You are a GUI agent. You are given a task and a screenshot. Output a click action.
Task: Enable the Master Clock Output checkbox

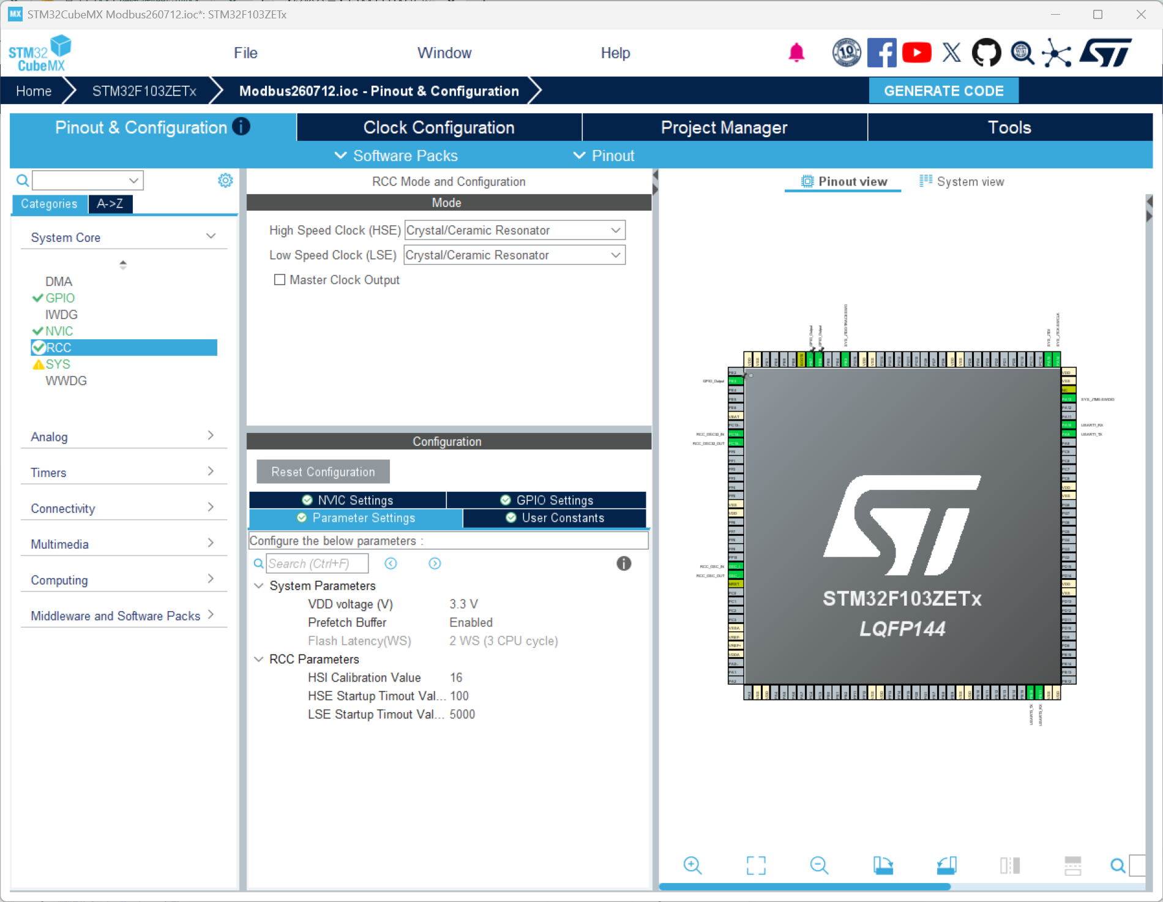280,280
